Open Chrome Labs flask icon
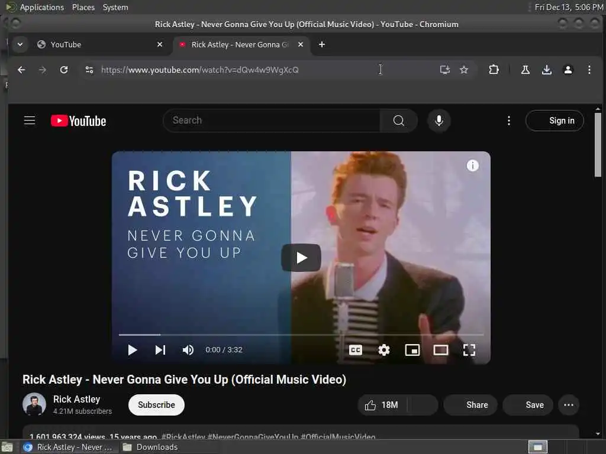The height and width of the screenshot is (454, 606). [526, 70]
